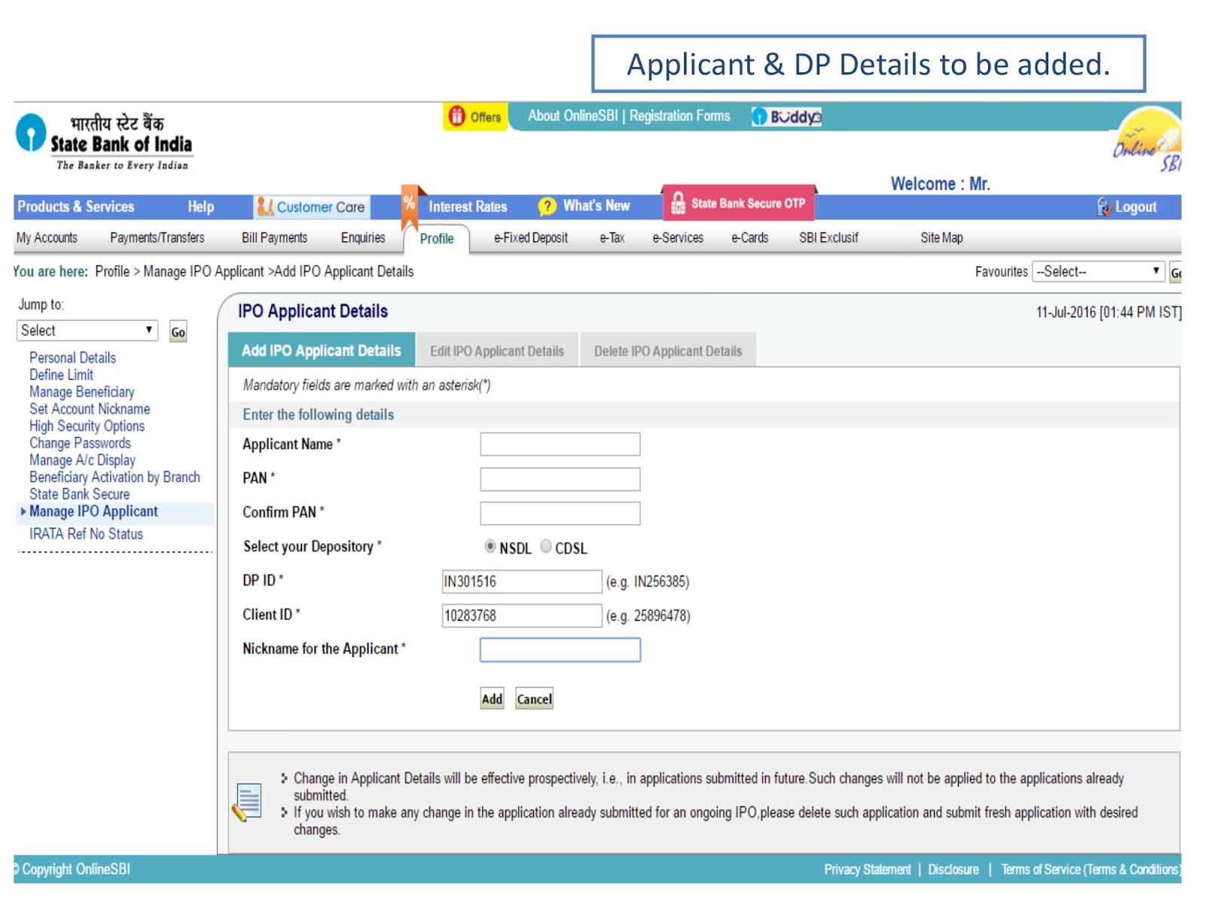Viewport: 1205px width, 904px height.
Task: Open the Offers gift icon
Action: point(456,116)
